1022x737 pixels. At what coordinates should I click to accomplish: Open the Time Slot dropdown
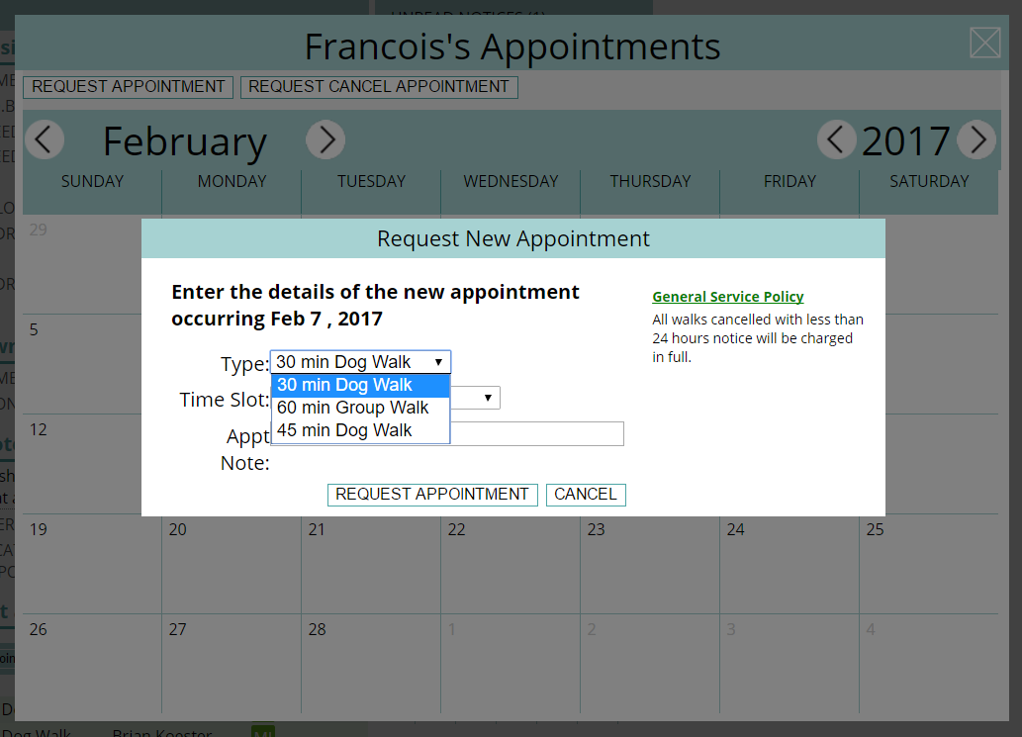tap(475, 398)
